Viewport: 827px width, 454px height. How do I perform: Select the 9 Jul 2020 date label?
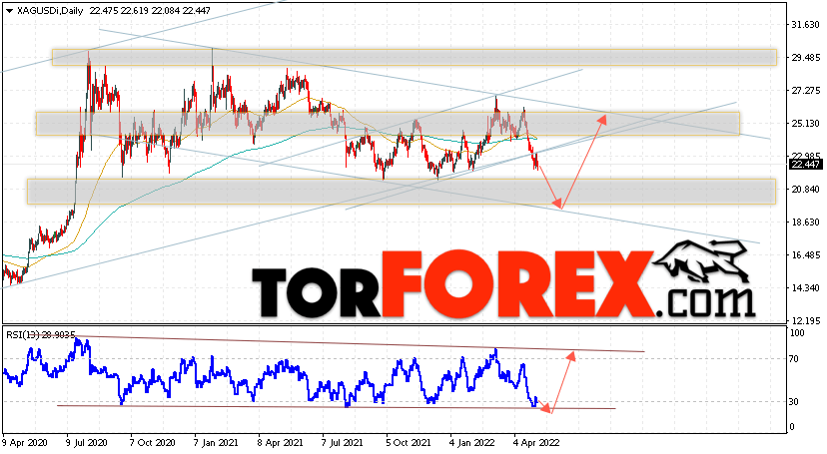click(88, 442)
